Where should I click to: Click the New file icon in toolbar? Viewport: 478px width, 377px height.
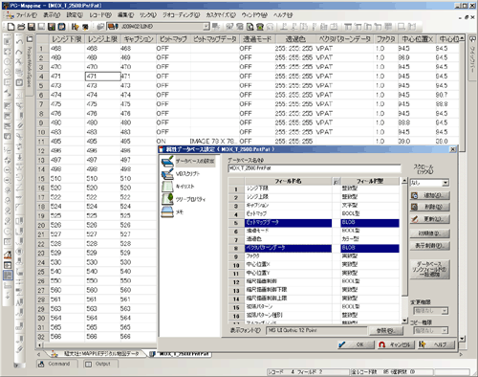pyautogui.click(x=11, y=27)
